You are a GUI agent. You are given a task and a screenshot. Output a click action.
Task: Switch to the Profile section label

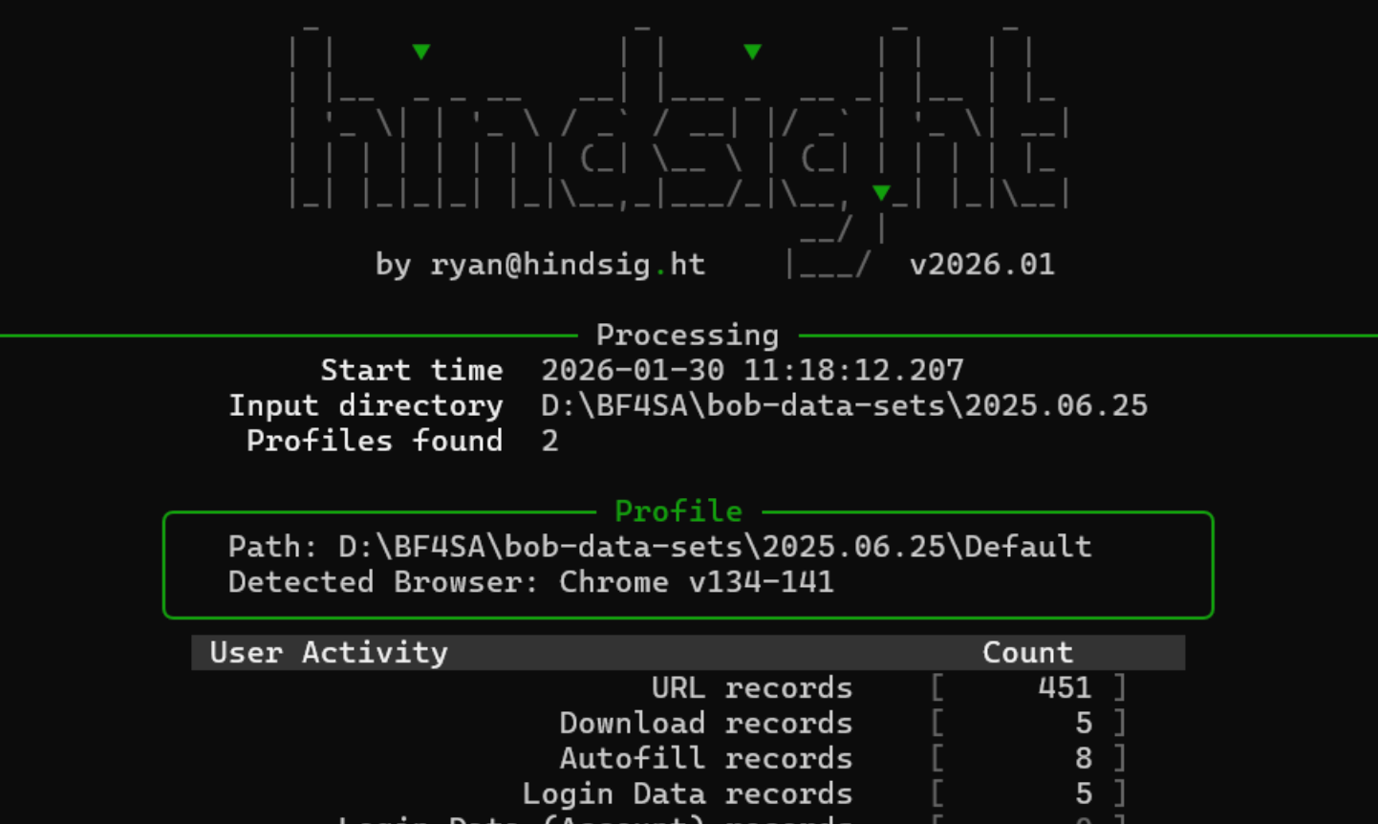[x=678, y=510]
